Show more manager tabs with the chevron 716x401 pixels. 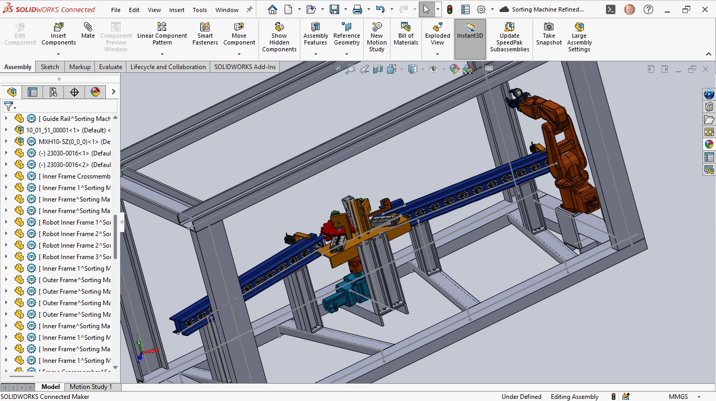[113, 92]
